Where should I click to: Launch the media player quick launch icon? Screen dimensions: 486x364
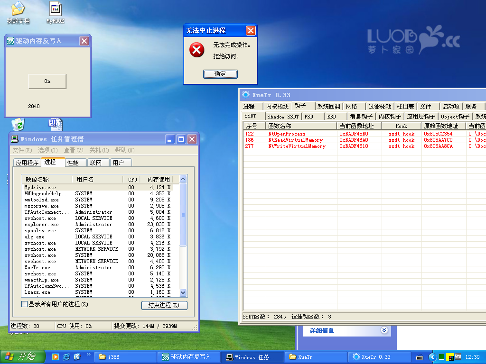[56, 356]
